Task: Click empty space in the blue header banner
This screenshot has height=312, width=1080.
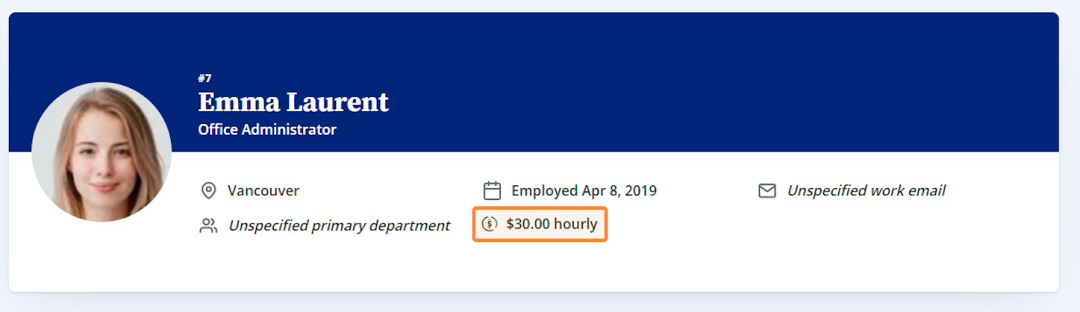Action: pos(675,81)
